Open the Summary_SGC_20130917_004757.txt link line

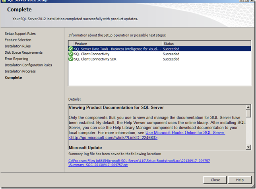click(98, 165)
